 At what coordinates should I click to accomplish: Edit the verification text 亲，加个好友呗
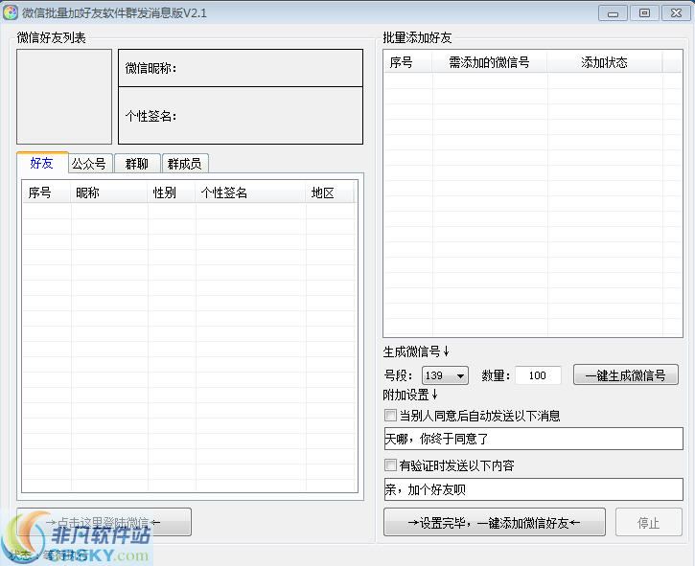click(533, 489)
